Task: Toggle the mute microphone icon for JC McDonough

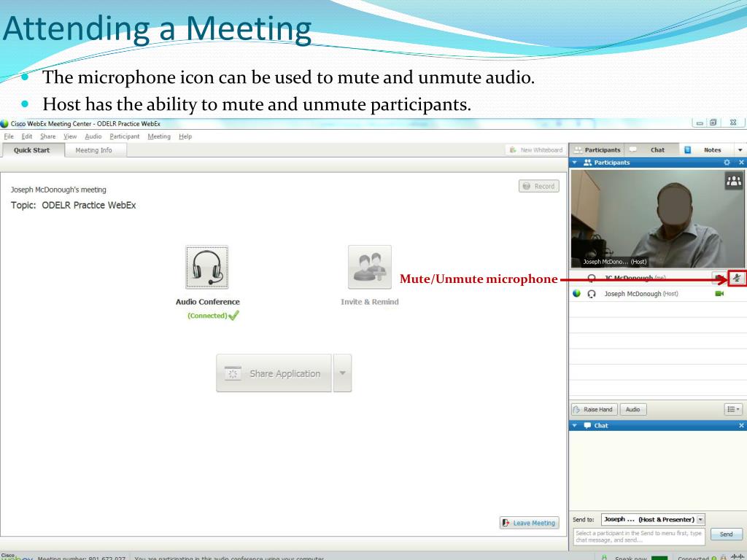Action: (737, 278)
